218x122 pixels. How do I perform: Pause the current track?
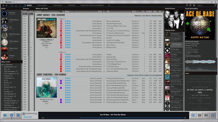(12, 115)
